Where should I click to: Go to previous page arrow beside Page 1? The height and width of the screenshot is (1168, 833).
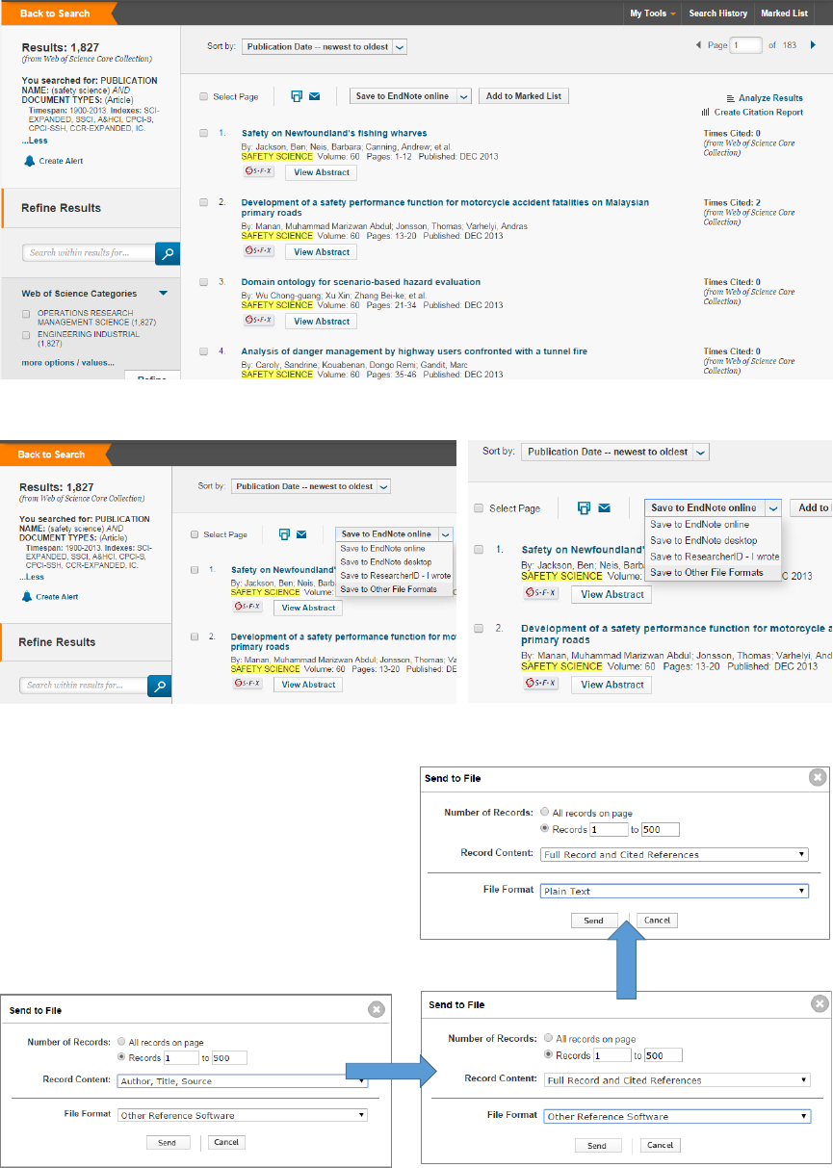(698, 45)
